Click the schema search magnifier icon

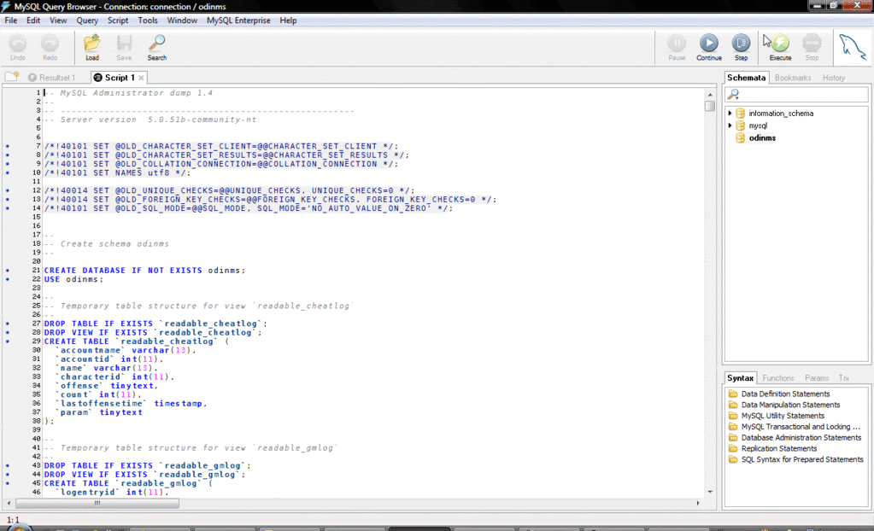click(x=733, y=95)
